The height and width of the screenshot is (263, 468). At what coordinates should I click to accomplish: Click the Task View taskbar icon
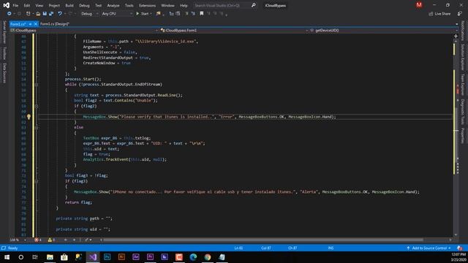(35, 257)
